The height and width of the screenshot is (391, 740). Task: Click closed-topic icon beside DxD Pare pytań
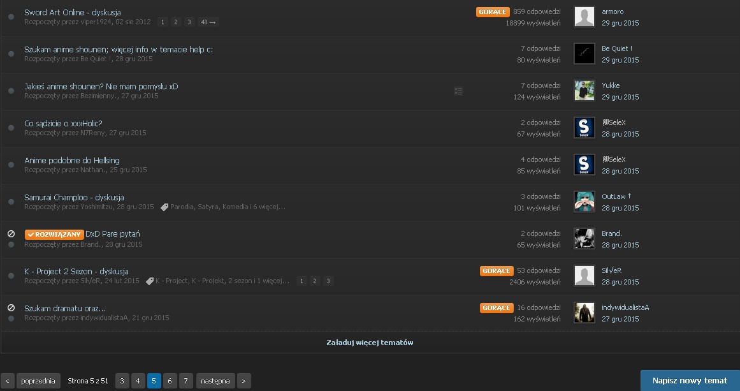11,233
